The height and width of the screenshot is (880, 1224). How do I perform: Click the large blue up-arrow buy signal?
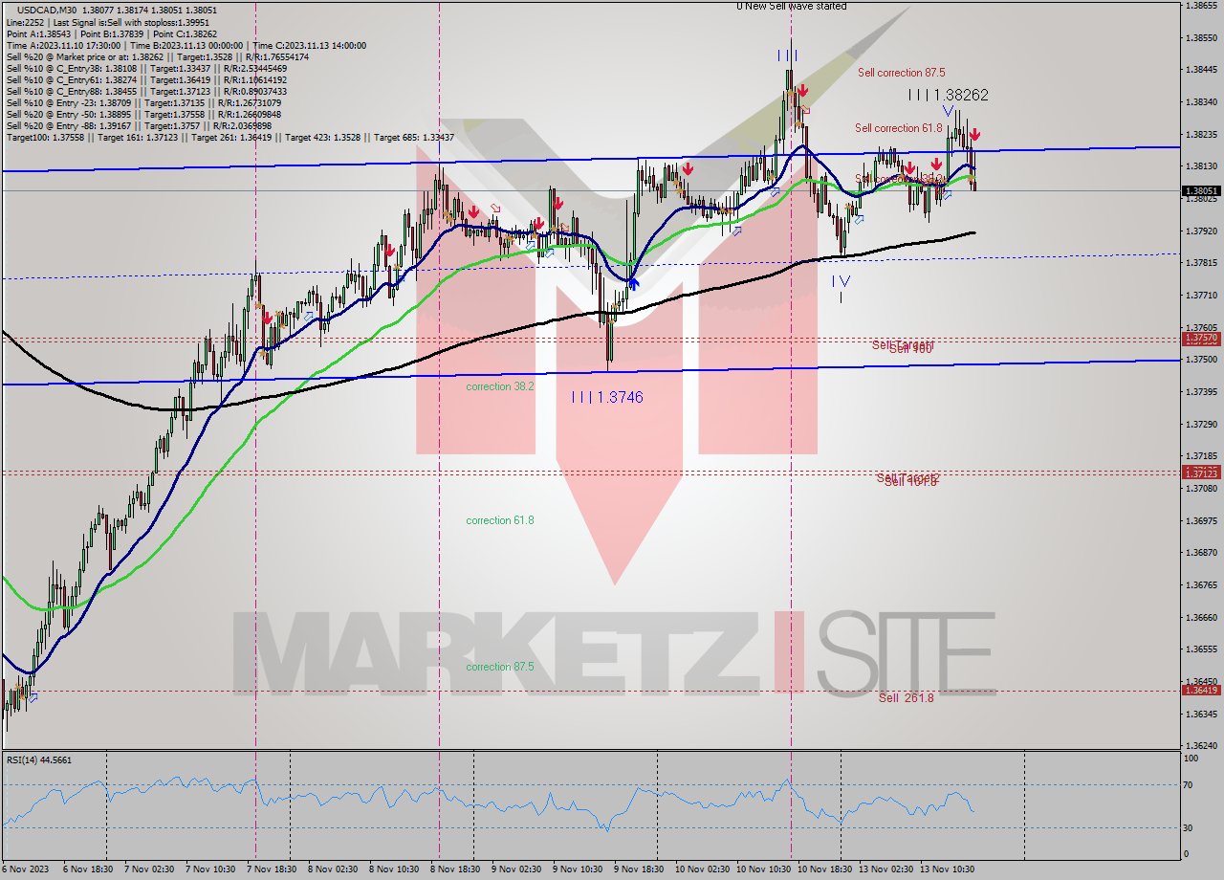(x=633, y=282)
